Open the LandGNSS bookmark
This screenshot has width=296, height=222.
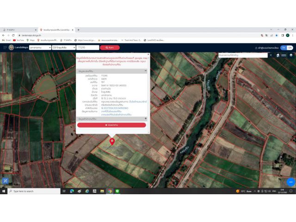[x=154, y=40]
